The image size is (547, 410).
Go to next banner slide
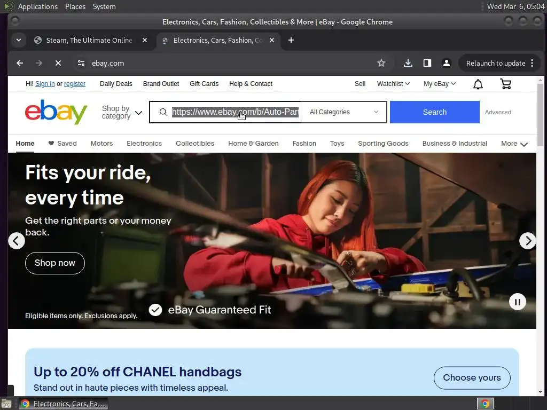(527, 241)
